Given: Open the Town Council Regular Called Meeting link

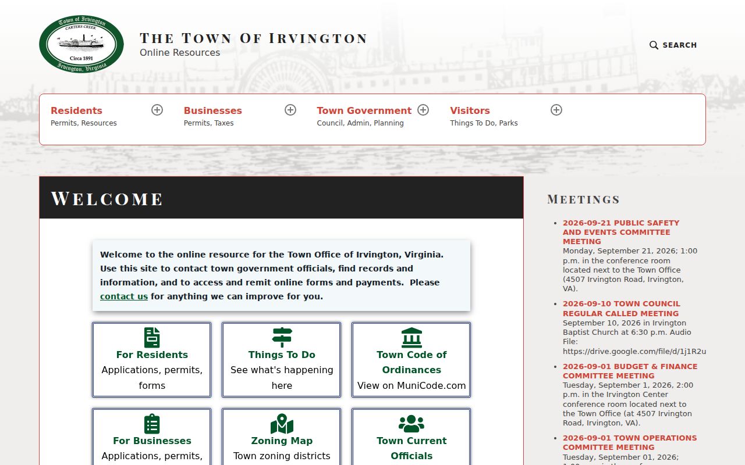Looking at the screenshot, I should (621, 309).
